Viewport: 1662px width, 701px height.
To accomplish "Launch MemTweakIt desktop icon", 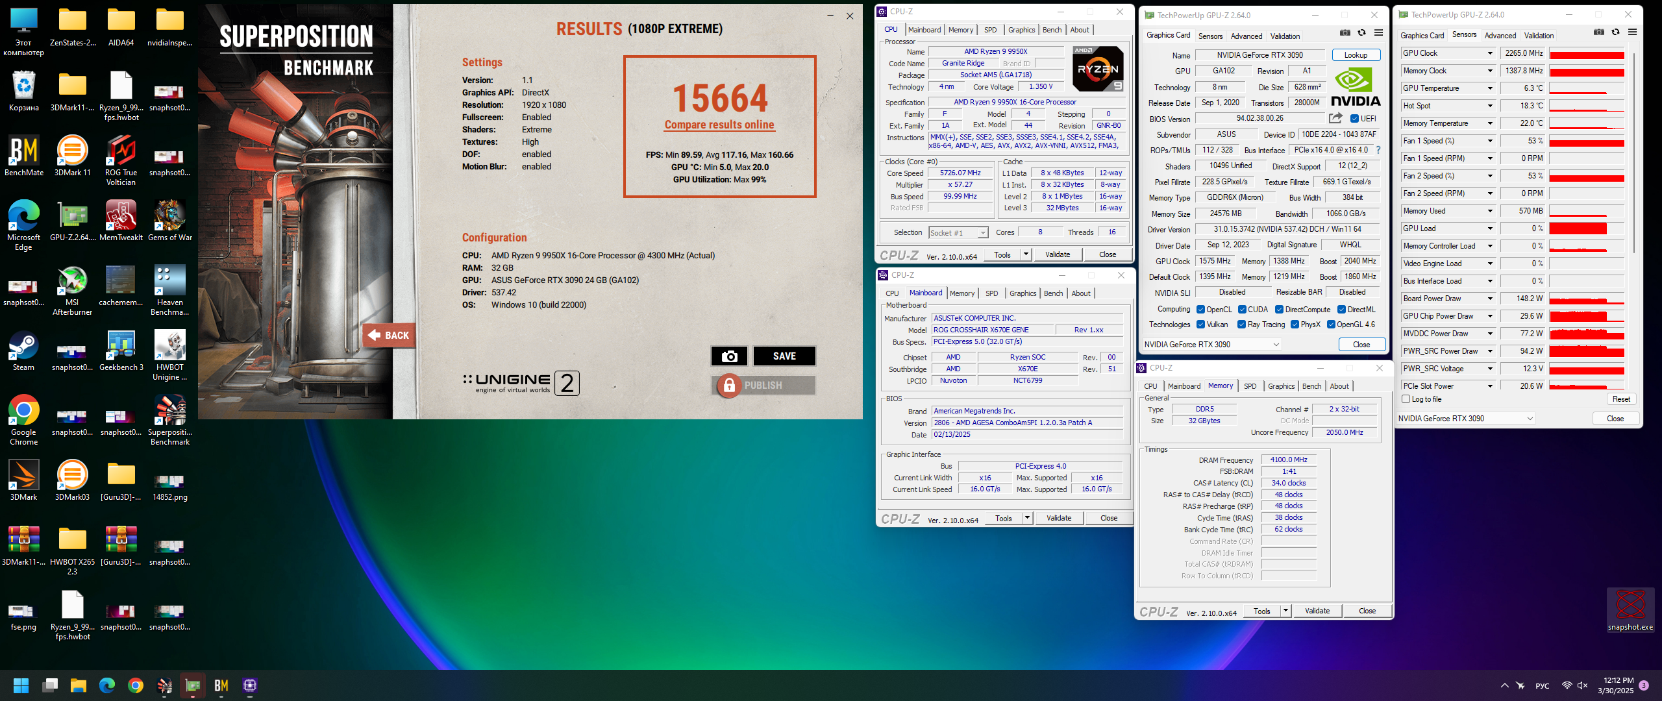I will (121, 221).
